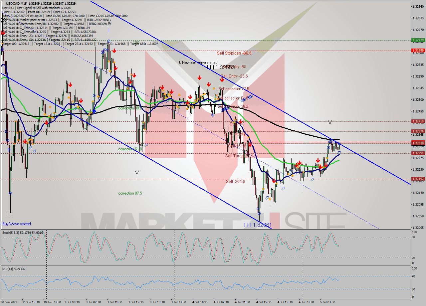Select the 1.32140 price axis value
426x306 pixels.
click(x=418, y=193)
